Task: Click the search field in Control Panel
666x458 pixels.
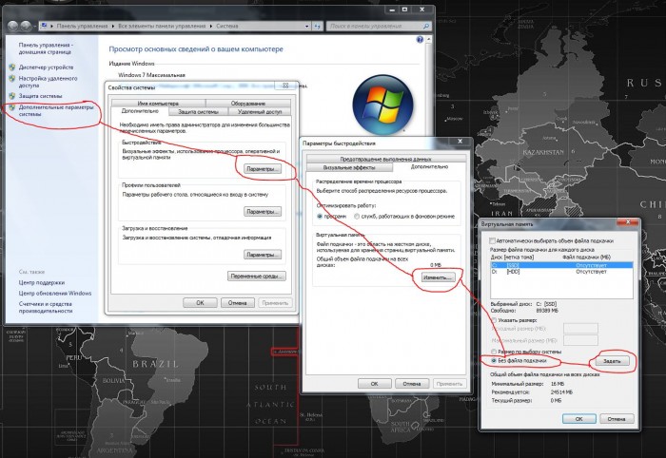Action: tap(376, 26)
